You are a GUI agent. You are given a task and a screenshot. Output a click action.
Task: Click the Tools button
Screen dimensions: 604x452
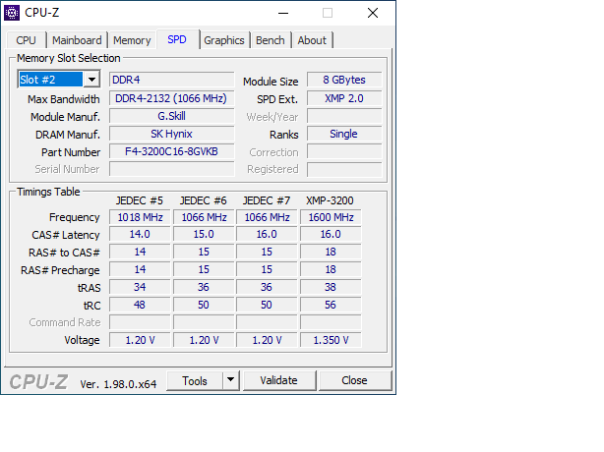pos(195,381)
